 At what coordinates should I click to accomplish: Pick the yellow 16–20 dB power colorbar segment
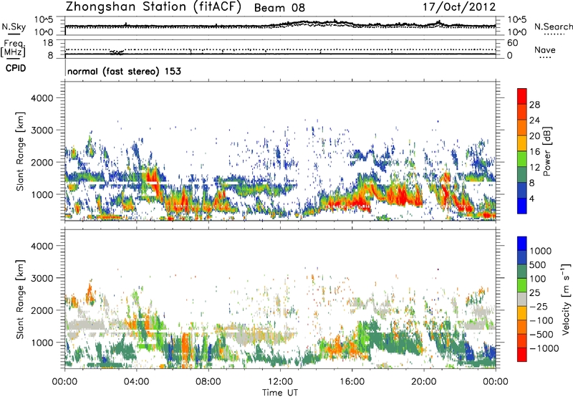tap(522, 143)
